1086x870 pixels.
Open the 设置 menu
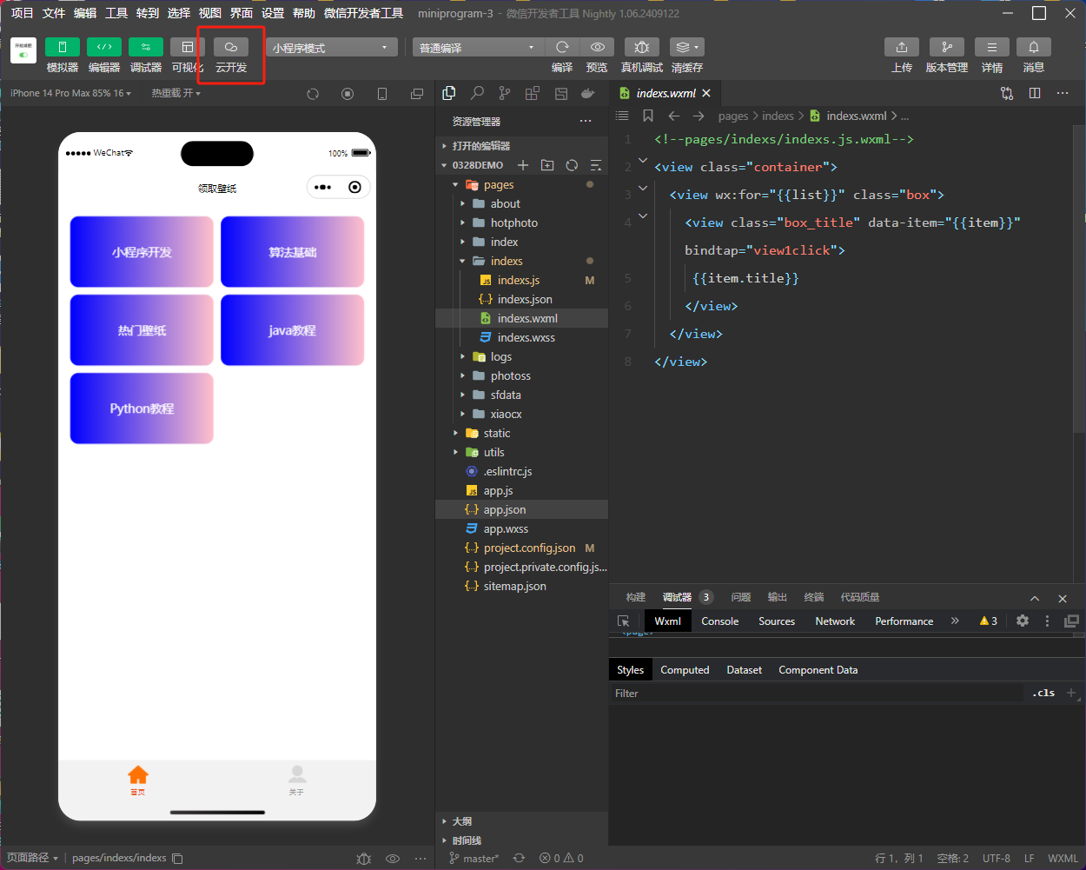click(x=273, y=13)
